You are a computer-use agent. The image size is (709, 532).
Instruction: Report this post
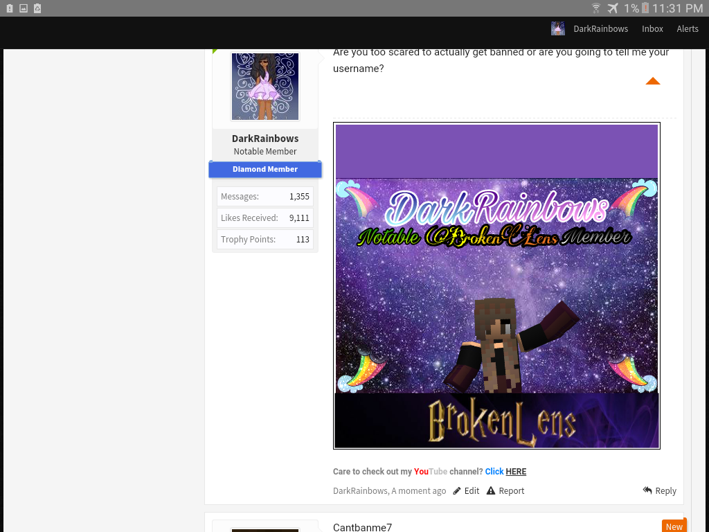pyautogui.click(x=512, y=491)
